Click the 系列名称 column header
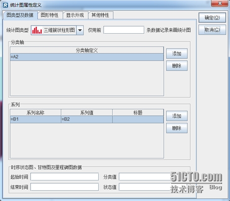The image size is (230, 201). coord(36,112)
